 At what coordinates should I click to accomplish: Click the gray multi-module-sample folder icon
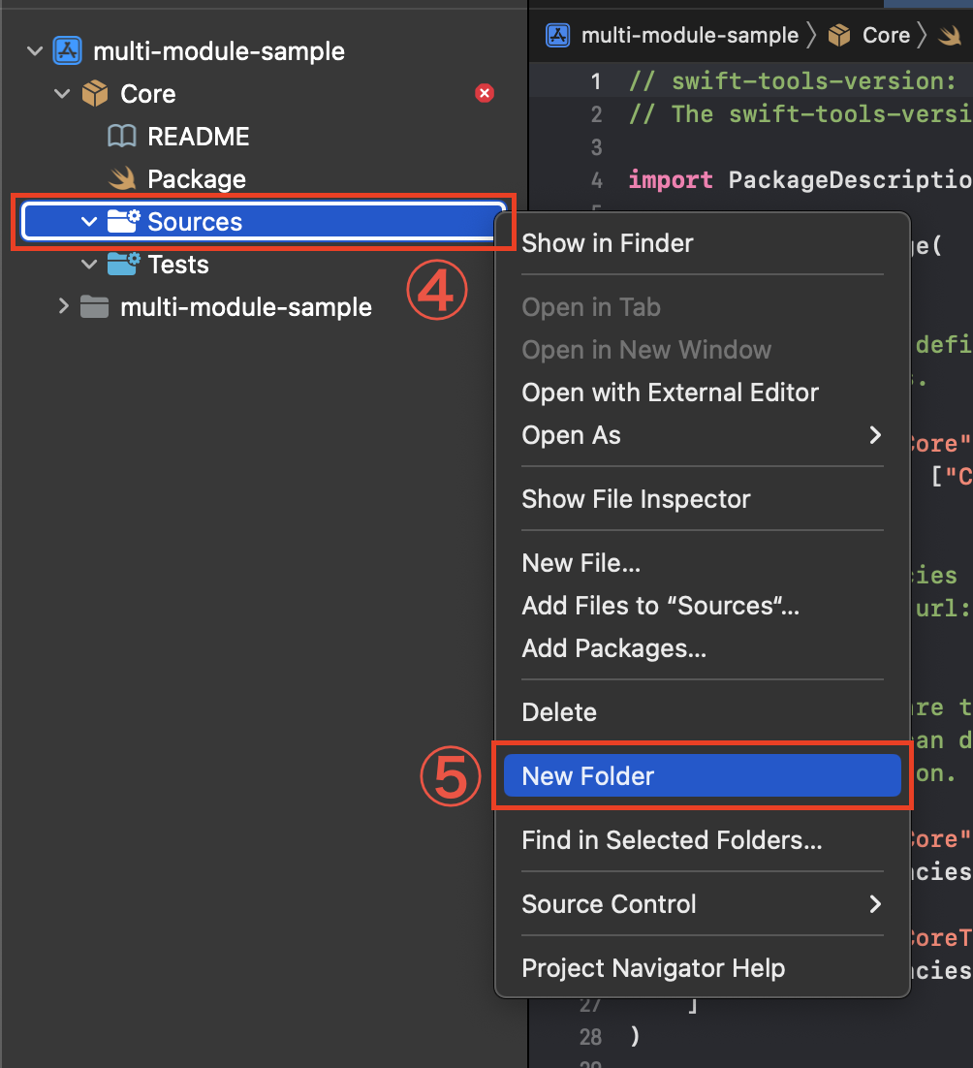click(x=94, y=307)
